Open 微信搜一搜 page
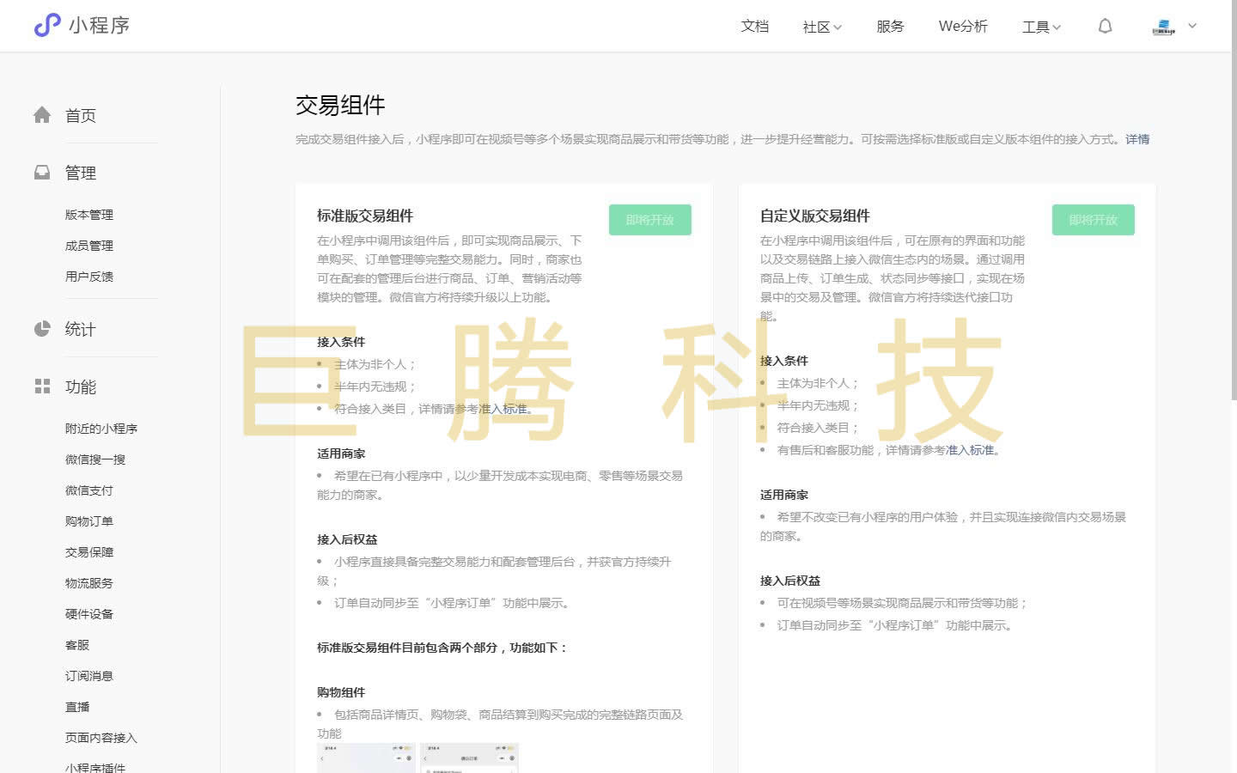Image resolution: width=1237 pixels, height=773 pixels. 95,460
